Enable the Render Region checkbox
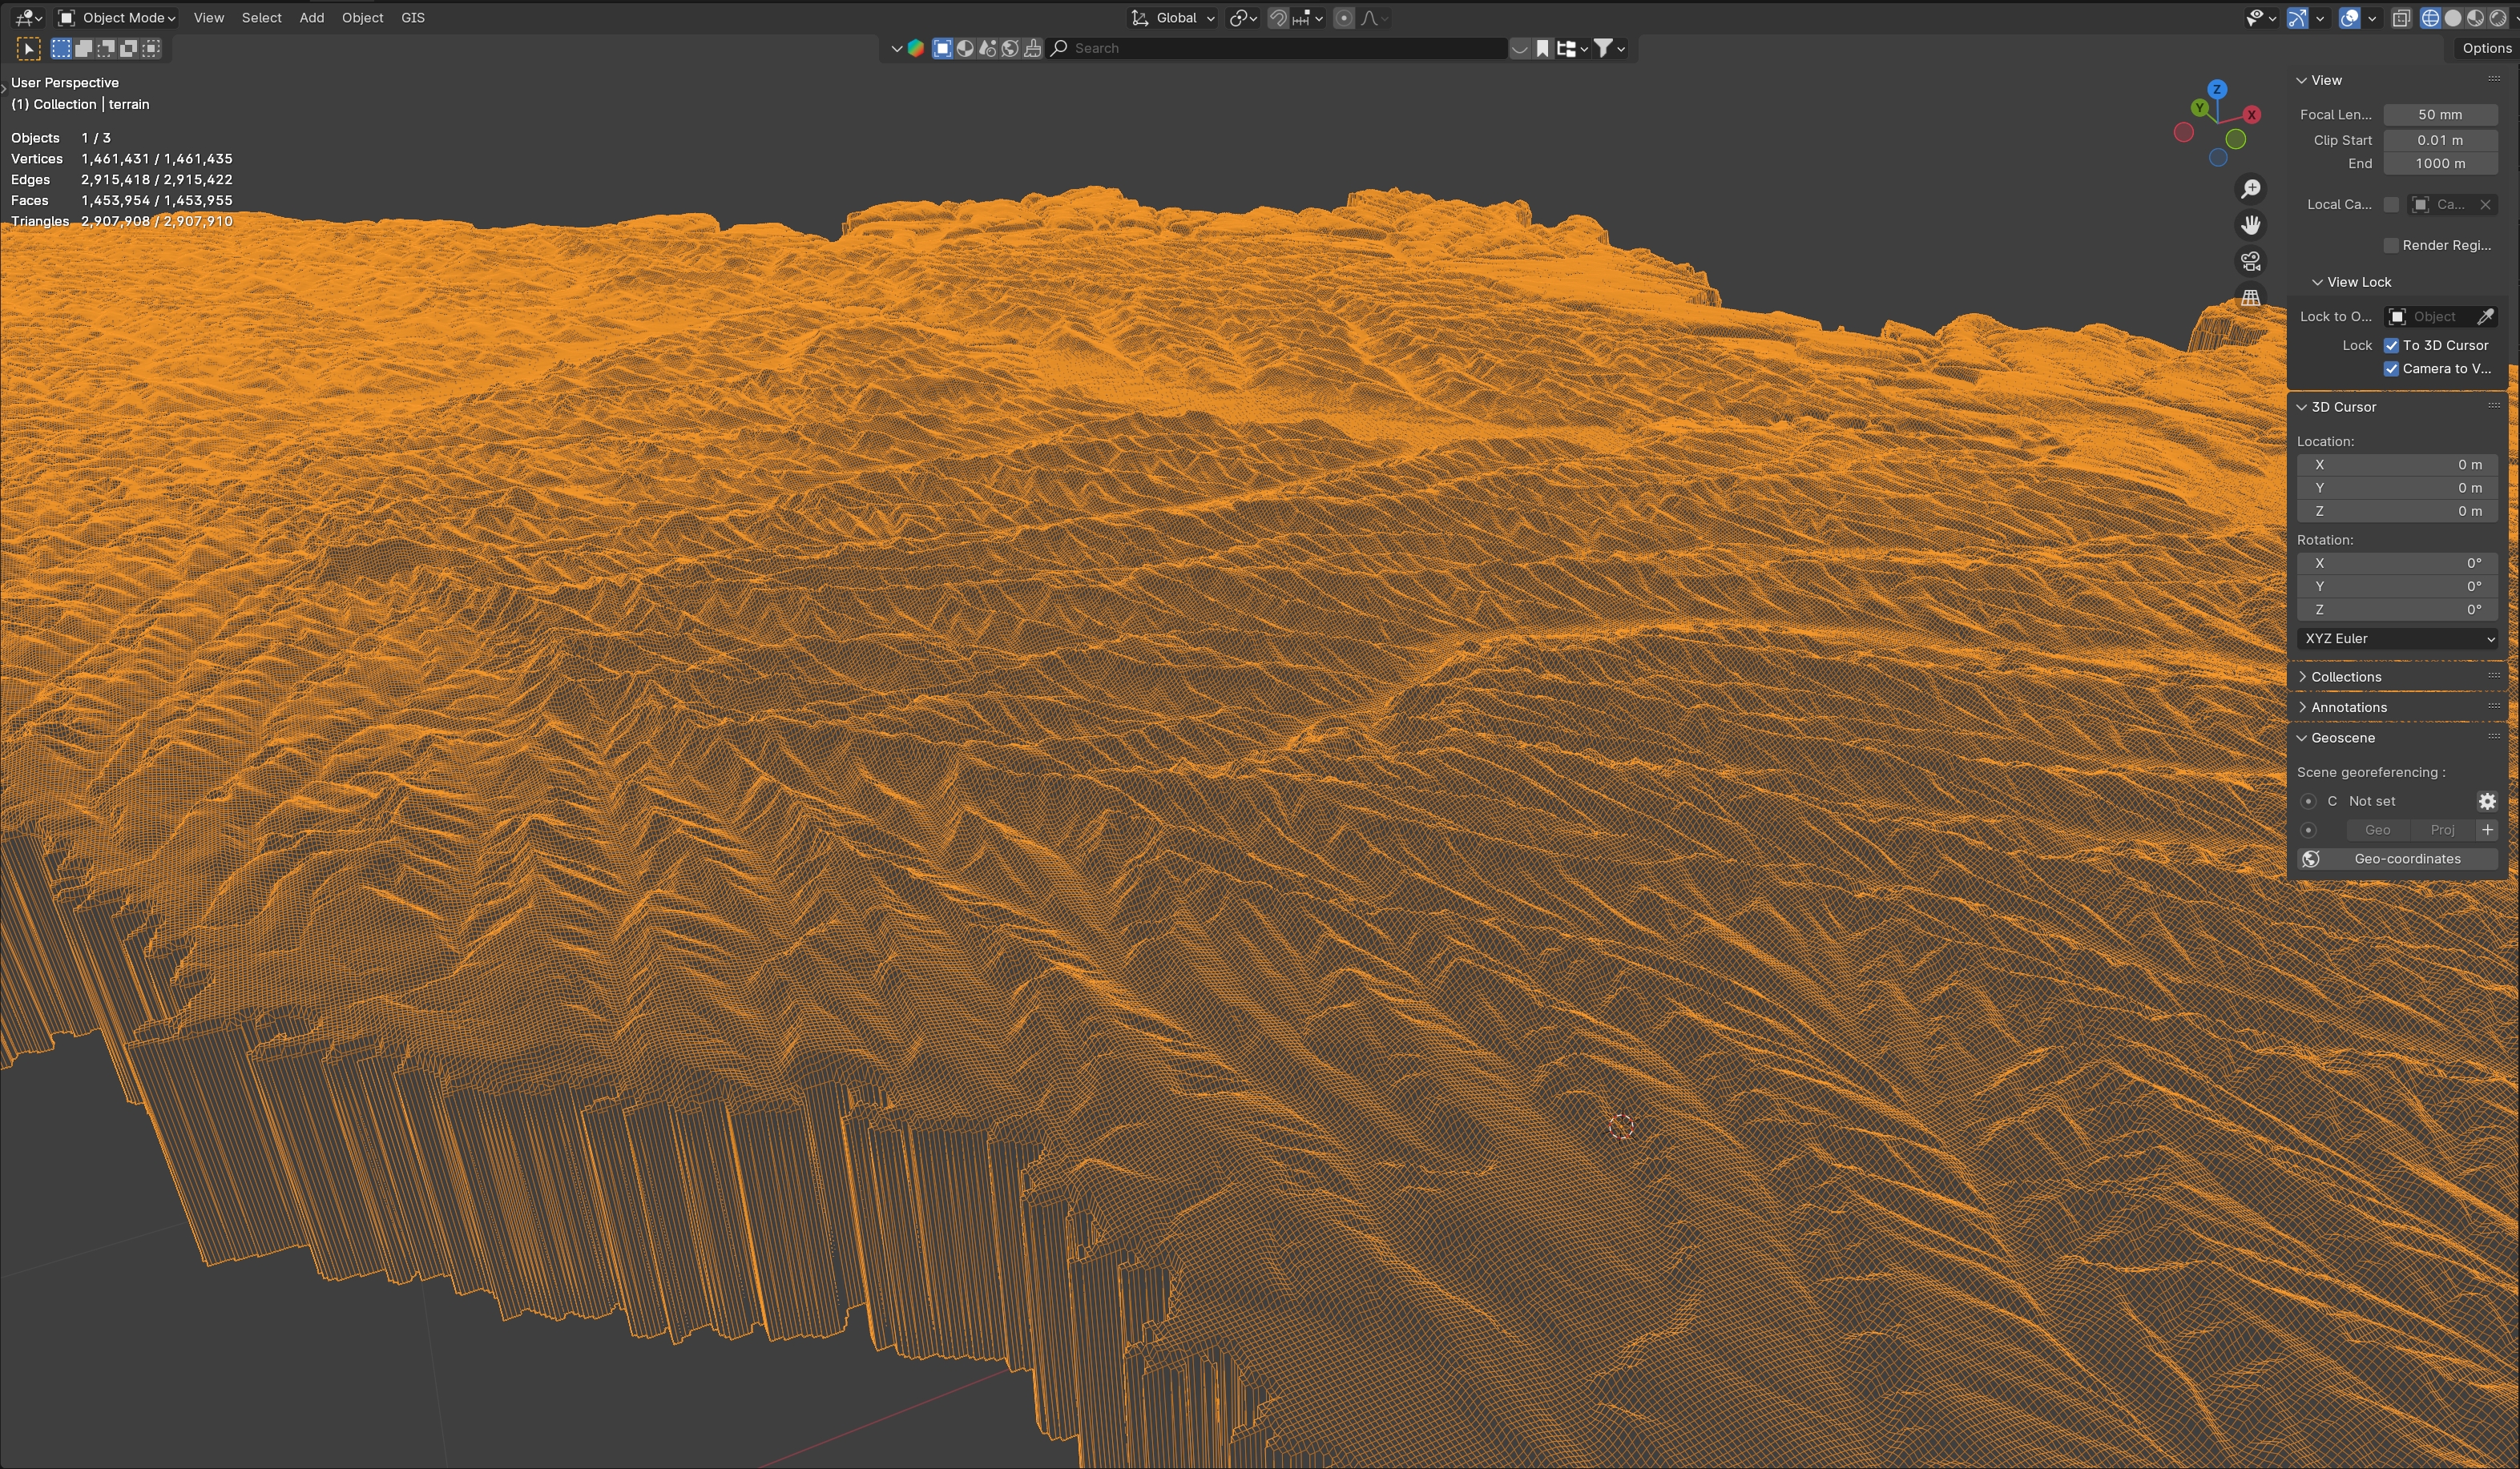This screenshot has height=1469, width=2520. click(x=2391, y=246)
